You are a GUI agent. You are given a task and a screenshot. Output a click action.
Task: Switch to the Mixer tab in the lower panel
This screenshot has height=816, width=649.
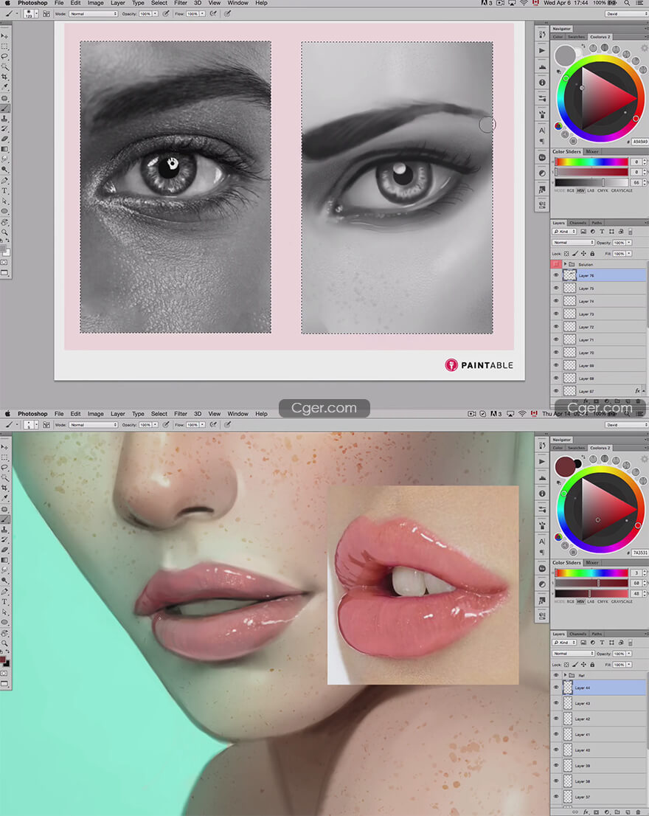tap(592, 562)
